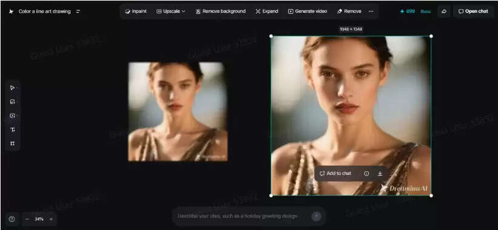
Task: Click the image generator tool in sidebar
Action: coord(12,116)
